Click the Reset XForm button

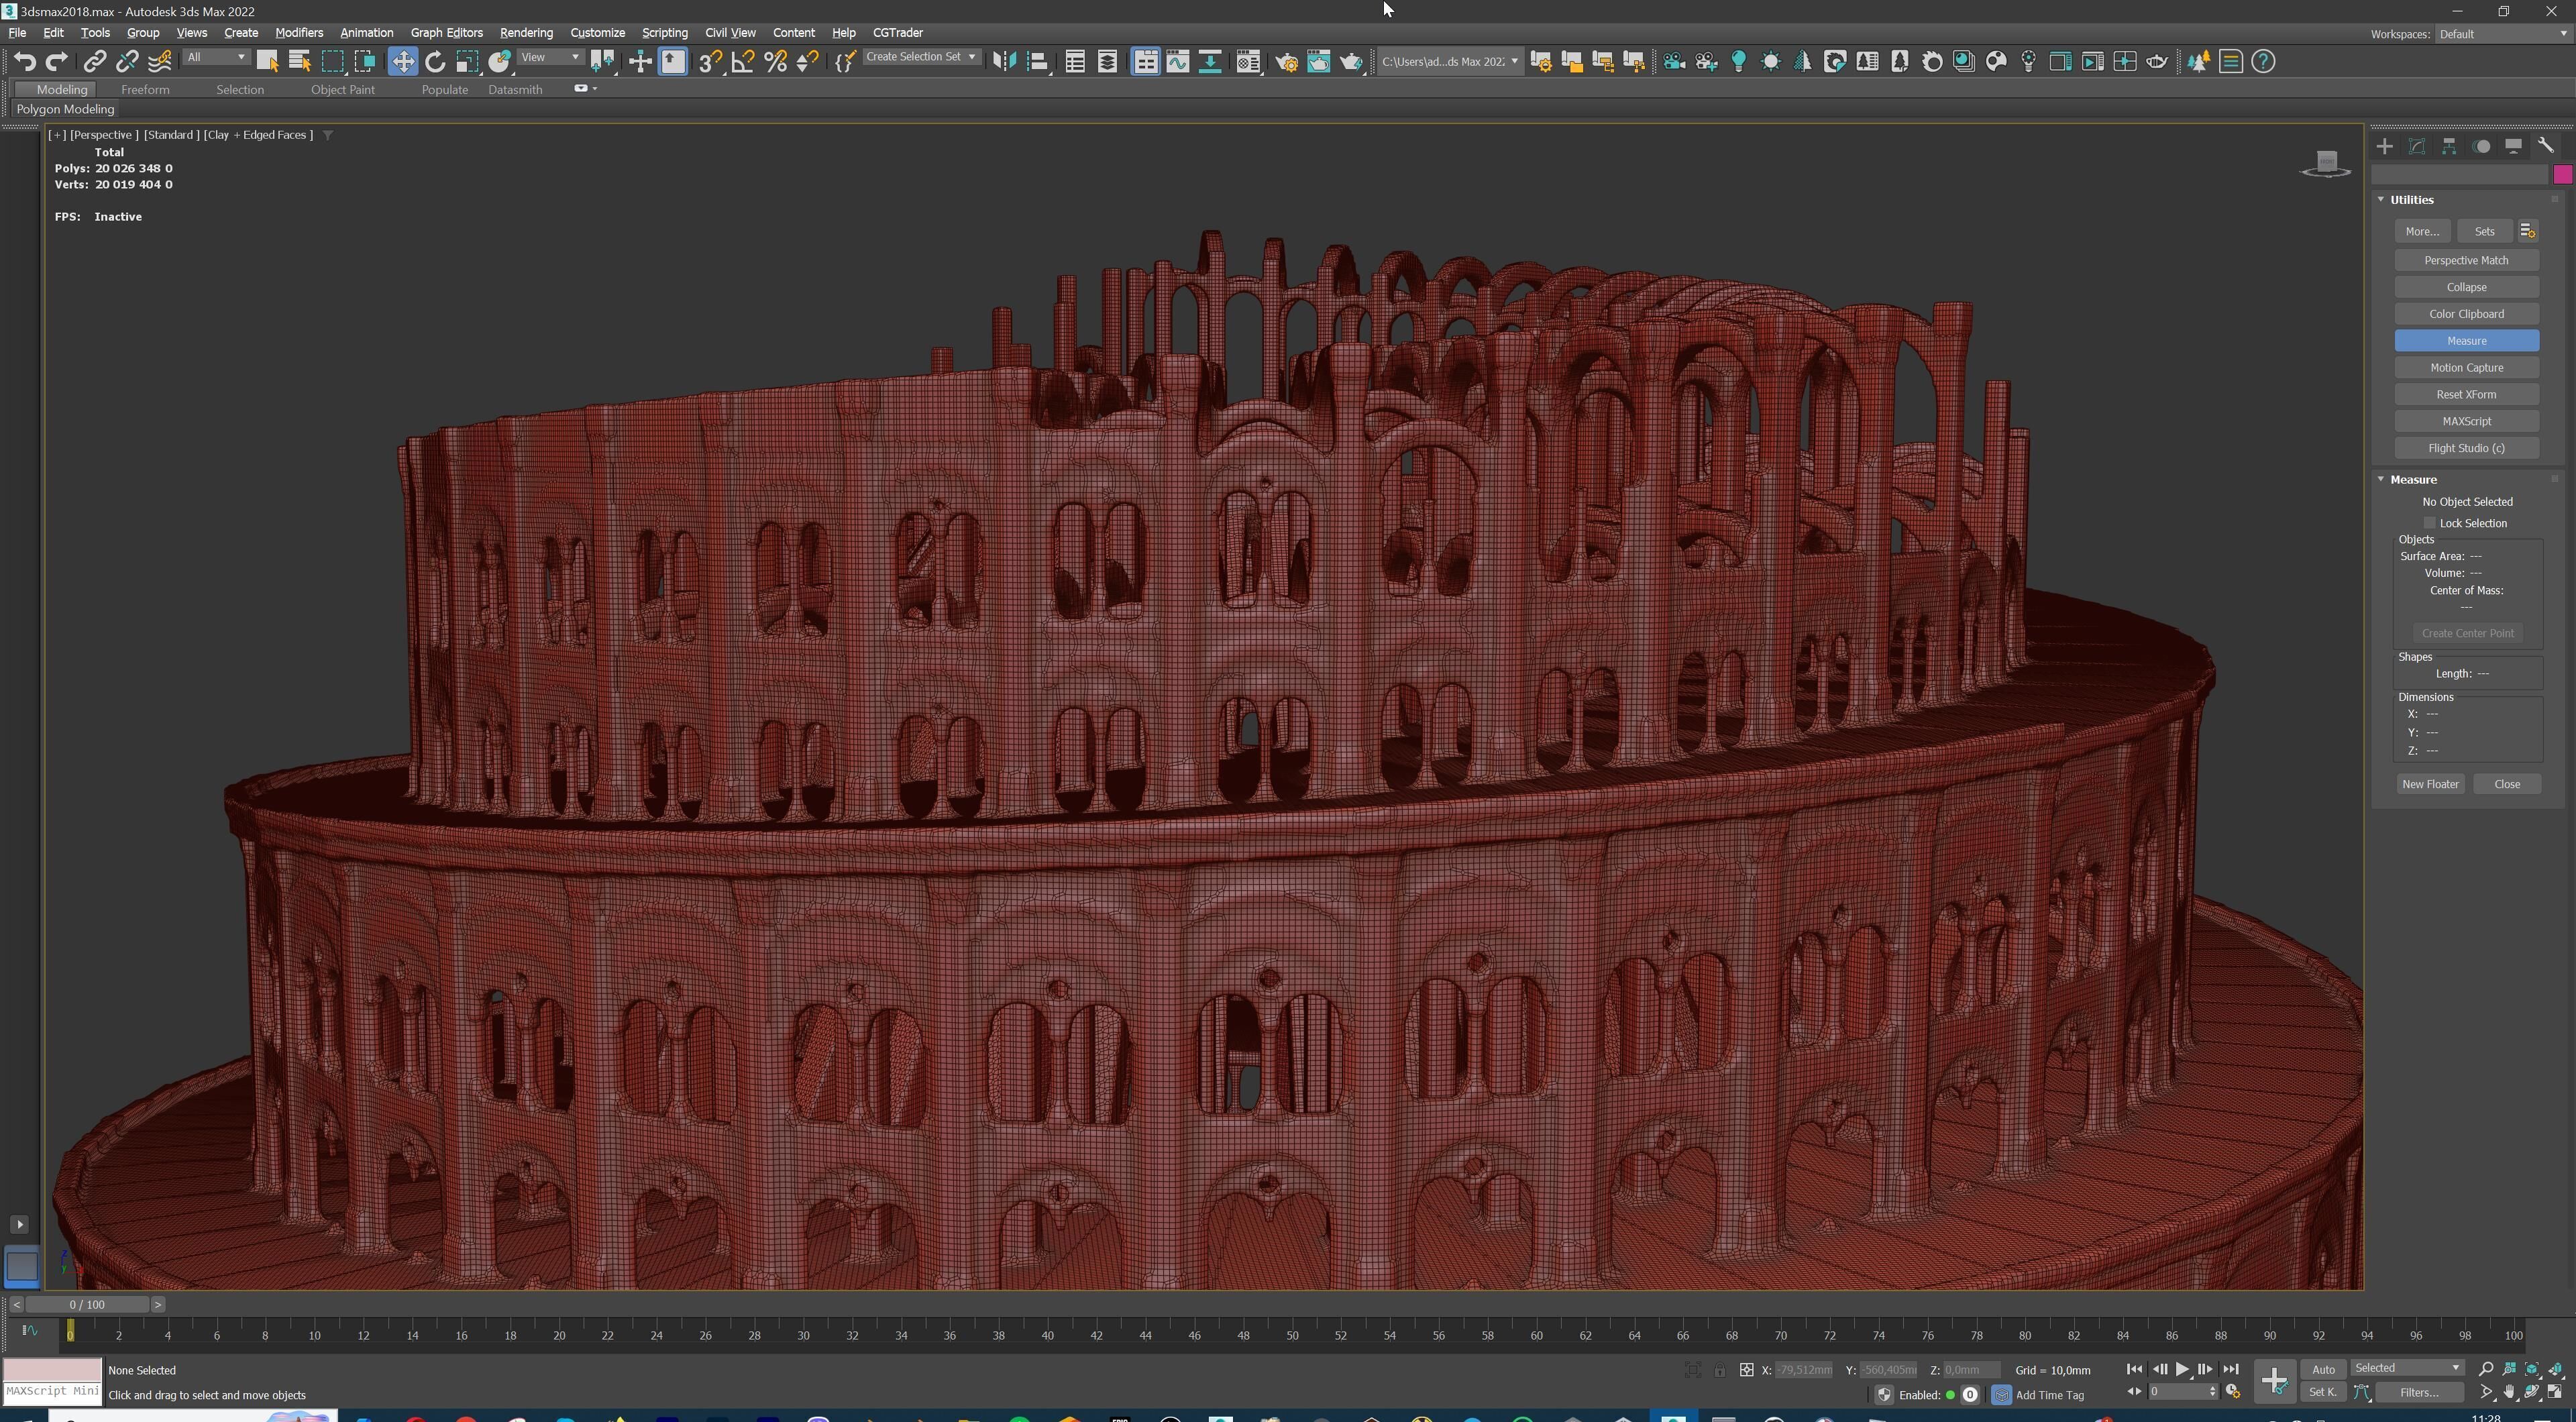[2466, 394]
